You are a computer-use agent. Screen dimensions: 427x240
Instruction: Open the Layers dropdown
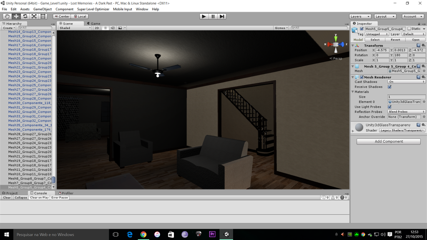pyautogui.click(x=360, y=16)
